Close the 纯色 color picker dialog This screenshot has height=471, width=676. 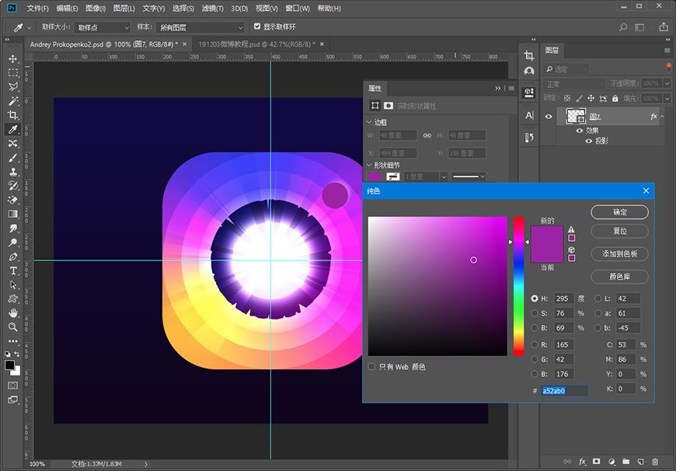click(x=646, y=190)
